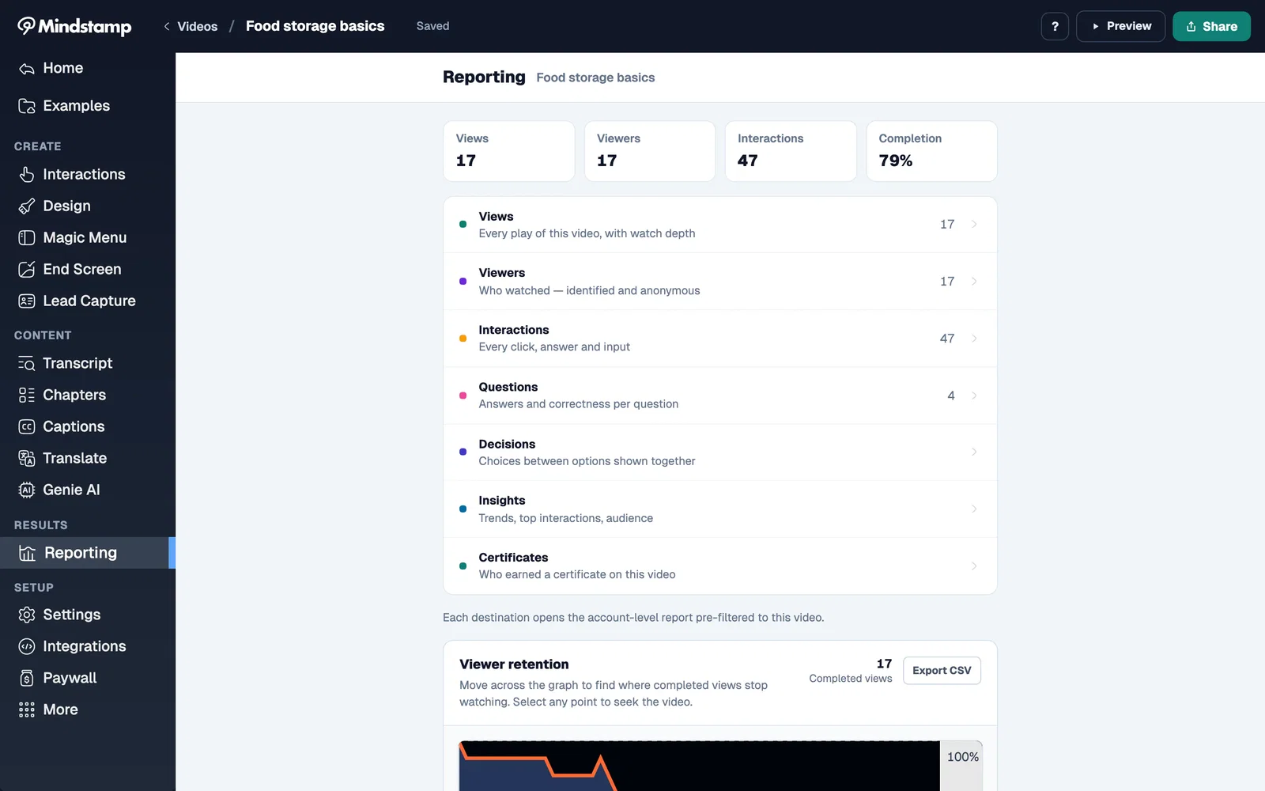1265x791 pixels.
Task: Open Captions CC icon
Action: click(27, 426)
